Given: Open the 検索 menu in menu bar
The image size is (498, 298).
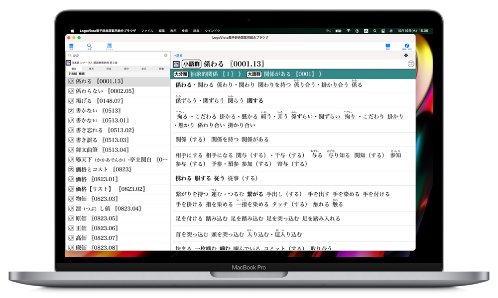Looking at the screenshot, I should pos(185,31).
